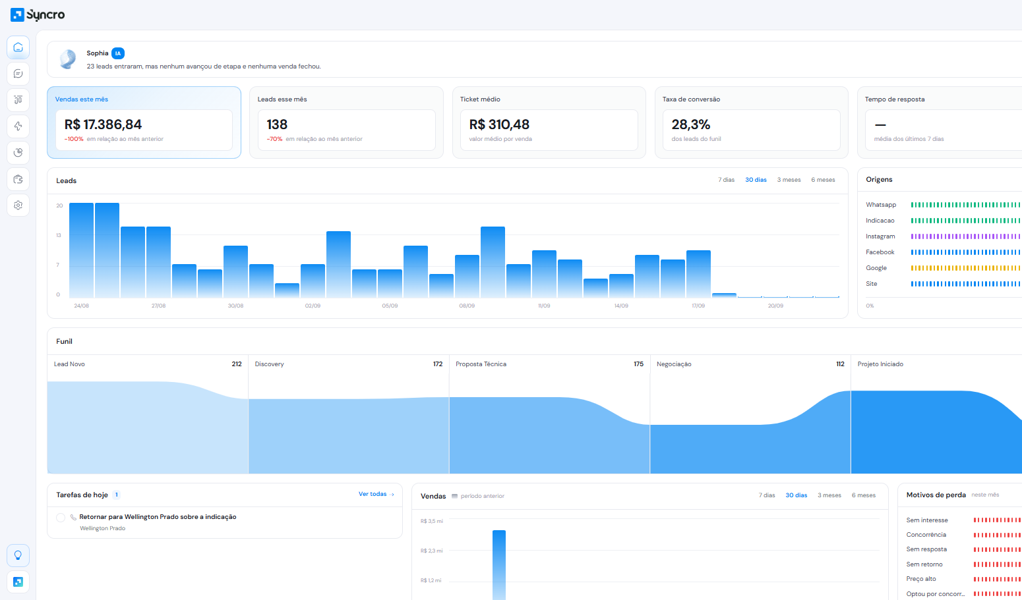Screen dimensions: 1022x600
Task: Open the Home dashboard icon in sidebar
Action: 18,47
